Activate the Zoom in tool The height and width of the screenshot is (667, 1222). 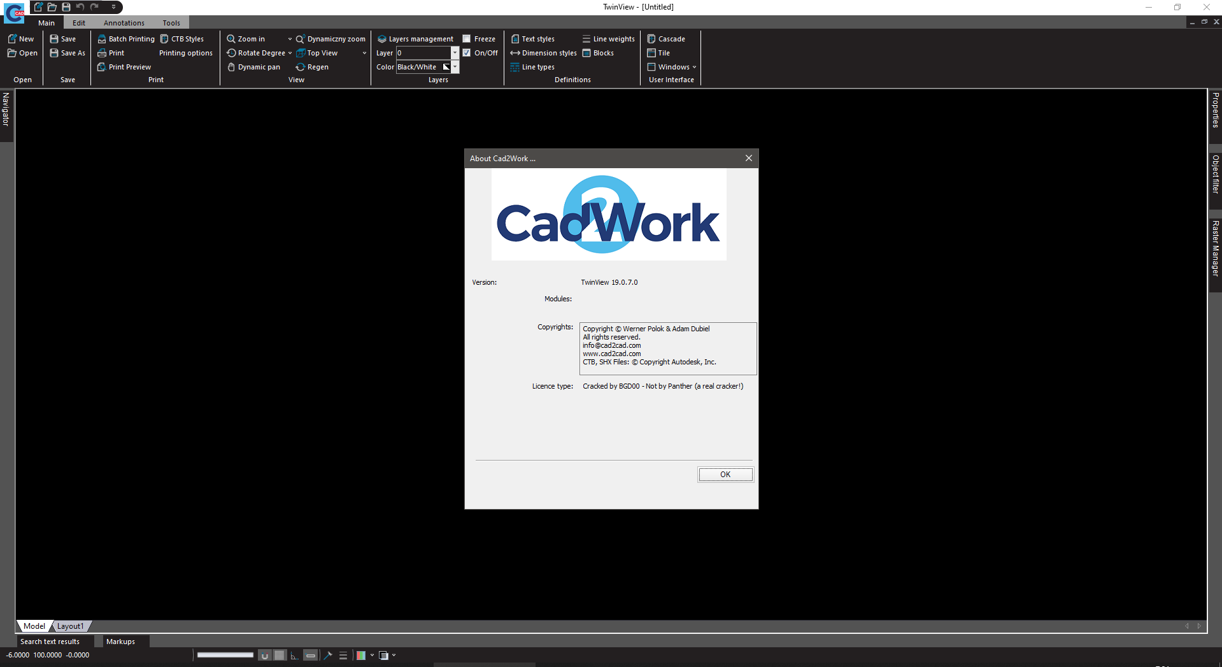pos(246,39)
